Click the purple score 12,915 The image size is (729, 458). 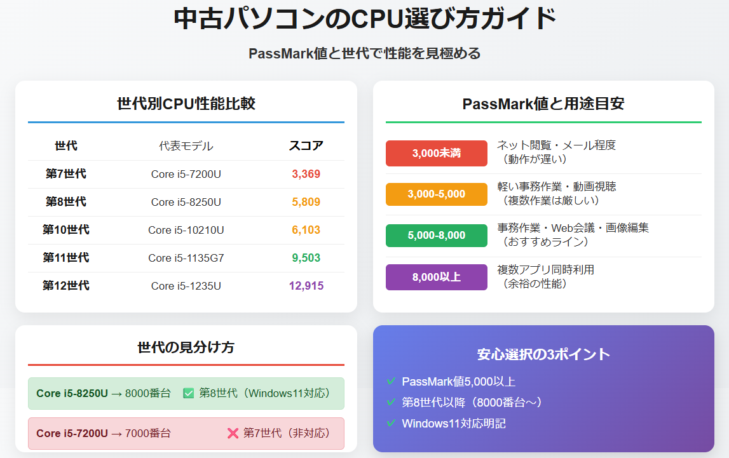[x=306, y=286]
